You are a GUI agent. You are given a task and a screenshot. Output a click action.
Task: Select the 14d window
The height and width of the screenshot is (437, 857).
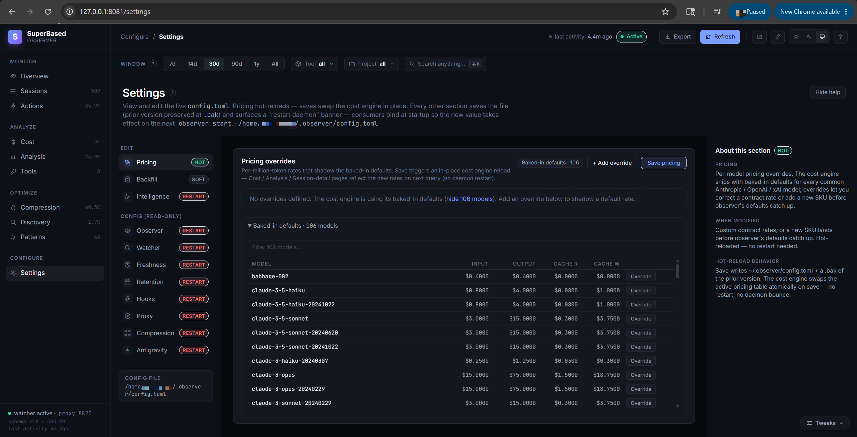[x=192, y=64]
